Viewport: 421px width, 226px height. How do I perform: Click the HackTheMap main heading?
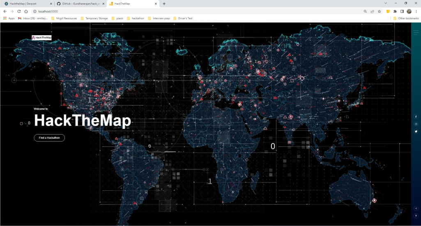[x=83, y=120]
